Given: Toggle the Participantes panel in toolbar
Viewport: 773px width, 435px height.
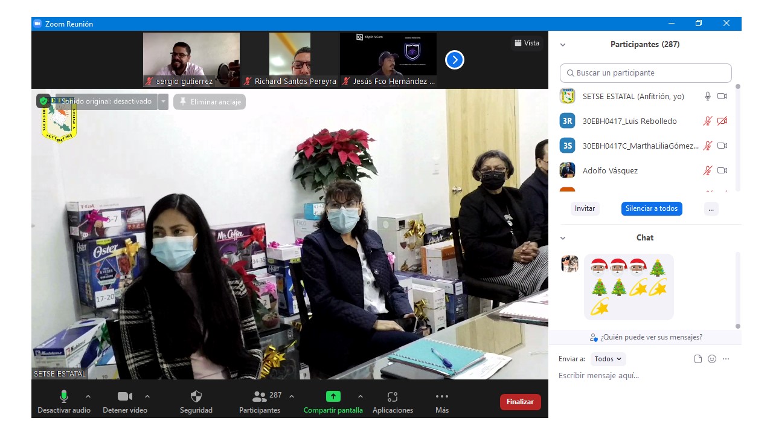Looking at the screenshot, I should (260, 397).
